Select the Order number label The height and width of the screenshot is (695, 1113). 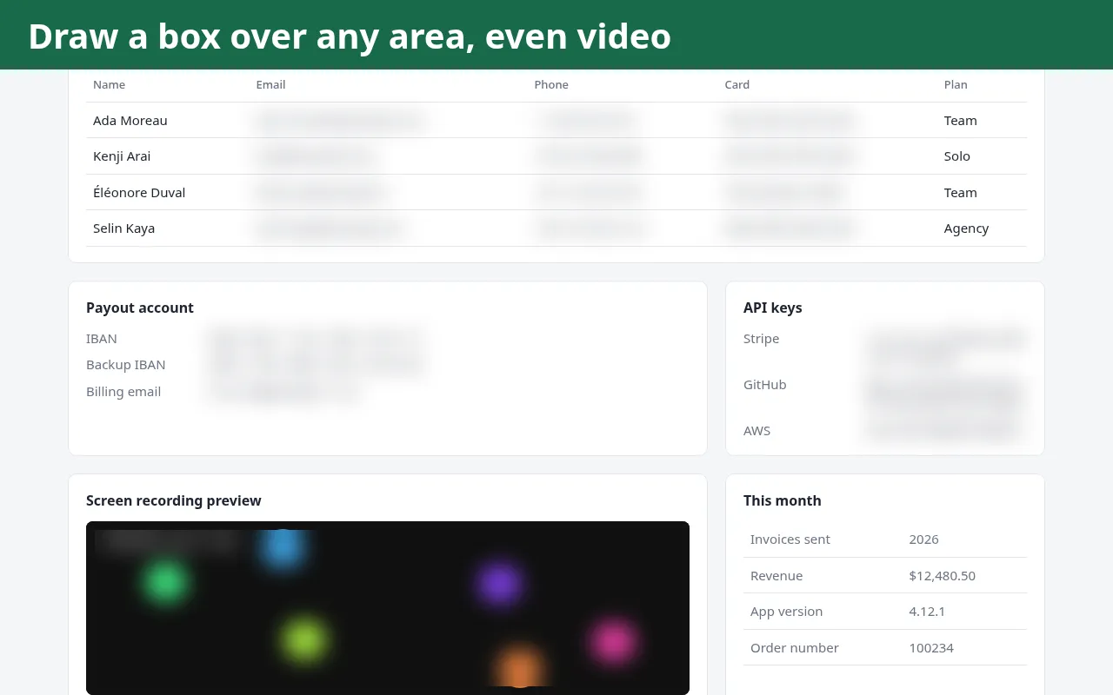pos(795,648)
